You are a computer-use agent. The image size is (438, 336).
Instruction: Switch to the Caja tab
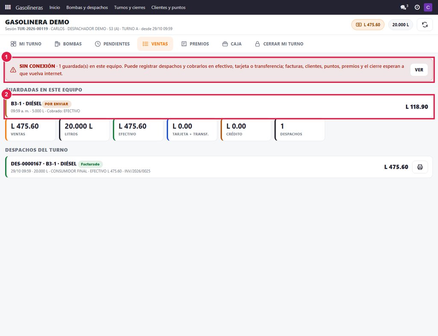[x=232, y=44]
